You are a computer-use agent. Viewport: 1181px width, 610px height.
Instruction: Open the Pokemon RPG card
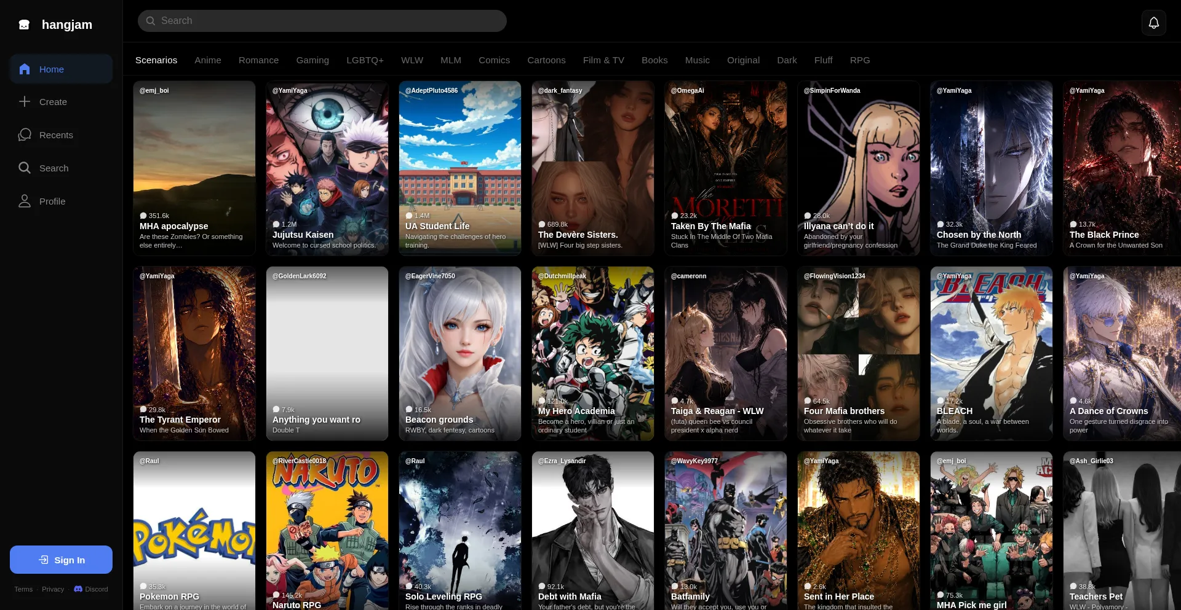(194, 531)
